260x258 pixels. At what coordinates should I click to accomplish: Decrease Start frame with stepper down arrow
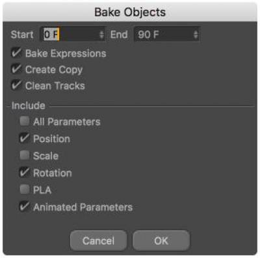point(101,36)
